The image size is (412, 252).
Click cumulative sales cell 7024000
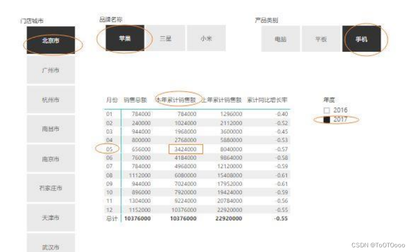click(x=186, y=183)
